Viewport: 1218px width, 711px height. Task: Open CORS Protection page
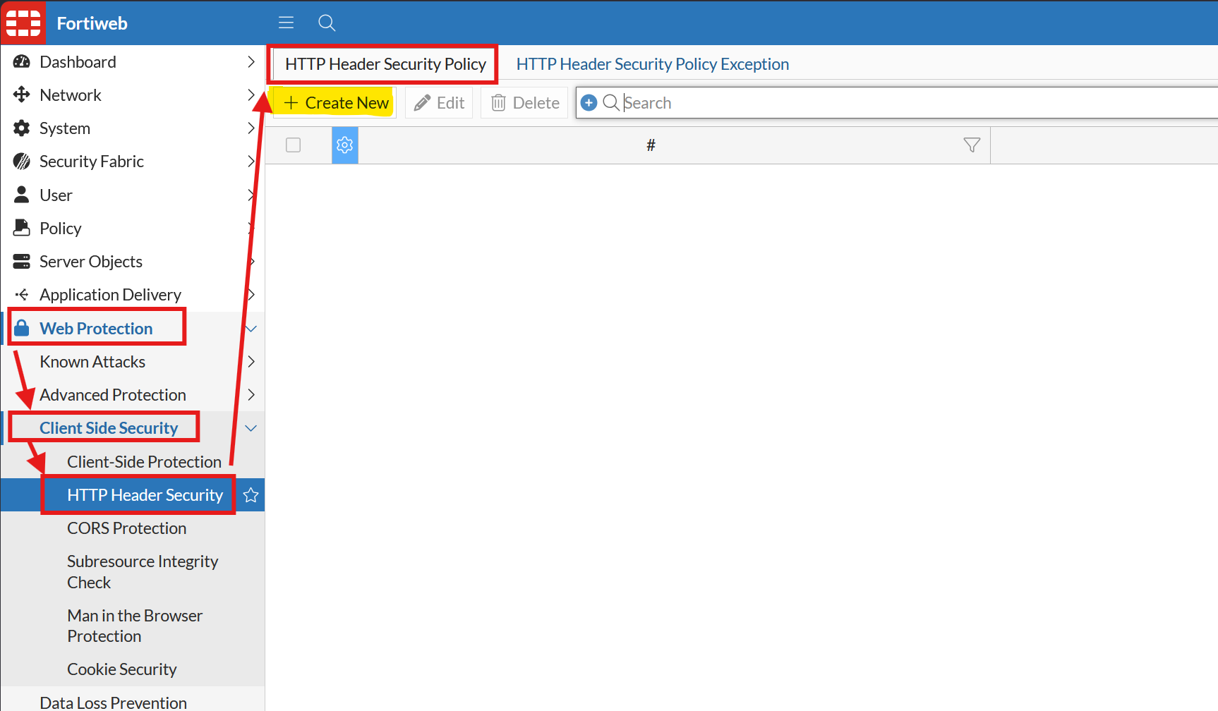pyautogui.click(x=127, y=528)
